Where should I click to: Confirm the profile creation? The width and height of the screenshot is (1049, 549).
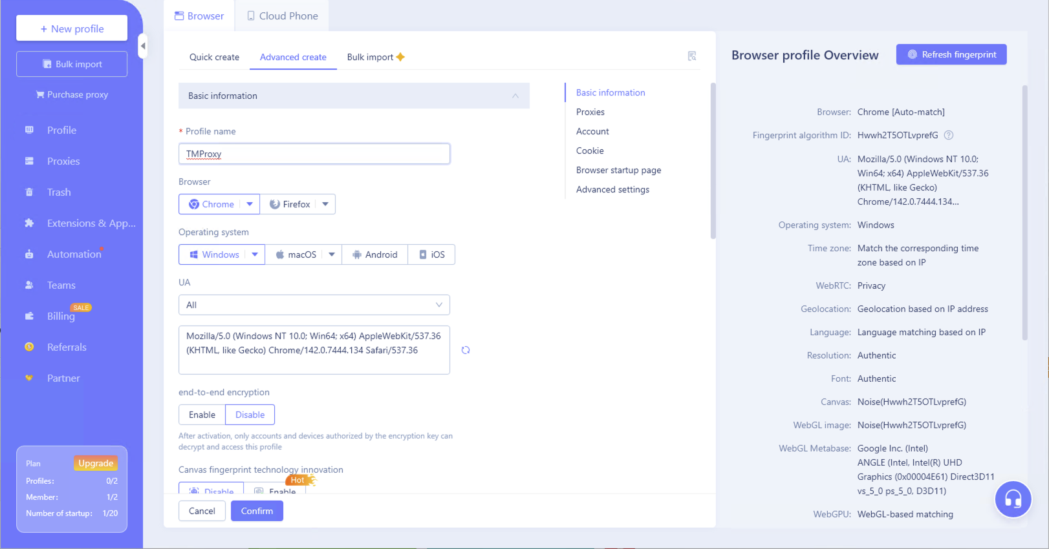257,511
